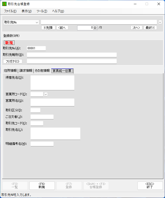Image resolution: width=165 pixels, height=198 pixels.
Task: Switch to the 住所情報 tab
Action: pyautogui.click(x=10, y=71)
